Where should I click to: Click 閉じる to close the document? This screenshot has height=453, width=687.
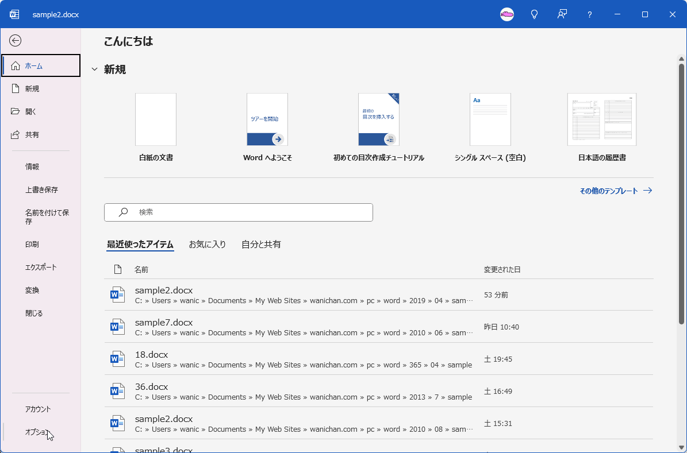point(41,313)
